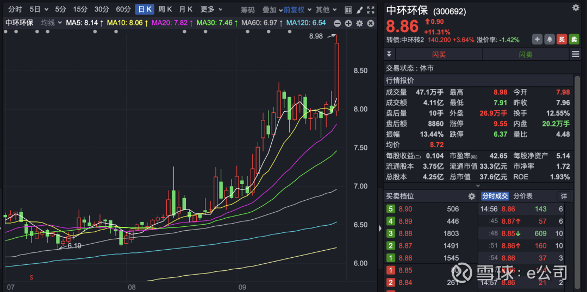The width and height of the screenshot is (587, 292).
Task: Open quote panel settings gear
Action: point(576,8)
